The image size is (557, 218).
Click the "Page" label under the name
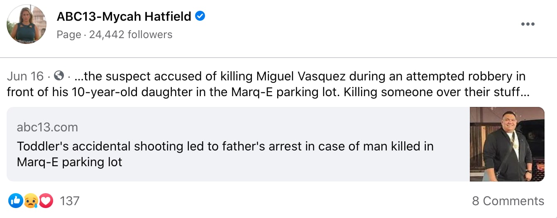click(68, 34)
